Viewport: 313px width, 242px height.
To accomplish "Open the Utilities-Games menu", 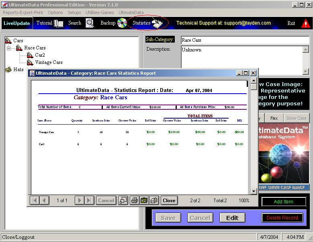I will click(100, 12).
